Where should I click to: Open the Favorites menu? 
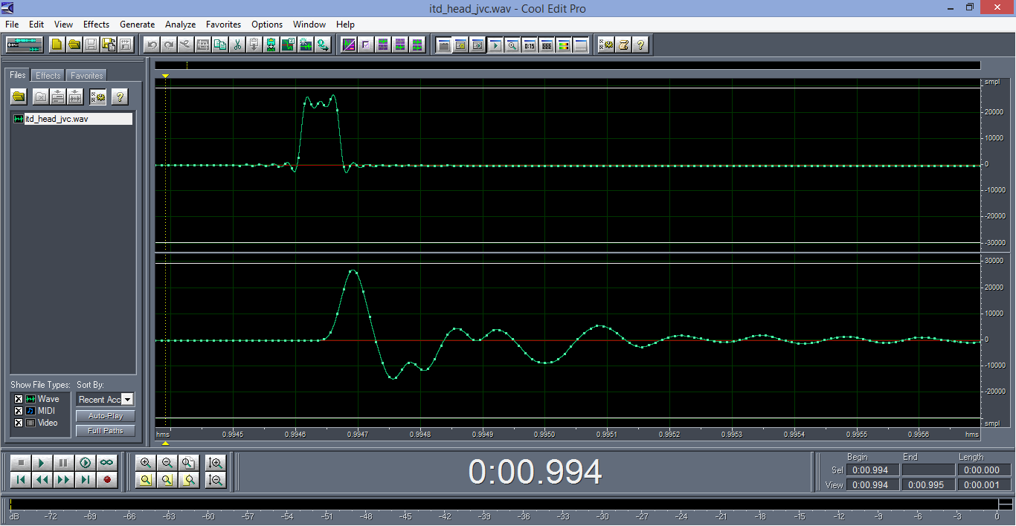[224, 25]
